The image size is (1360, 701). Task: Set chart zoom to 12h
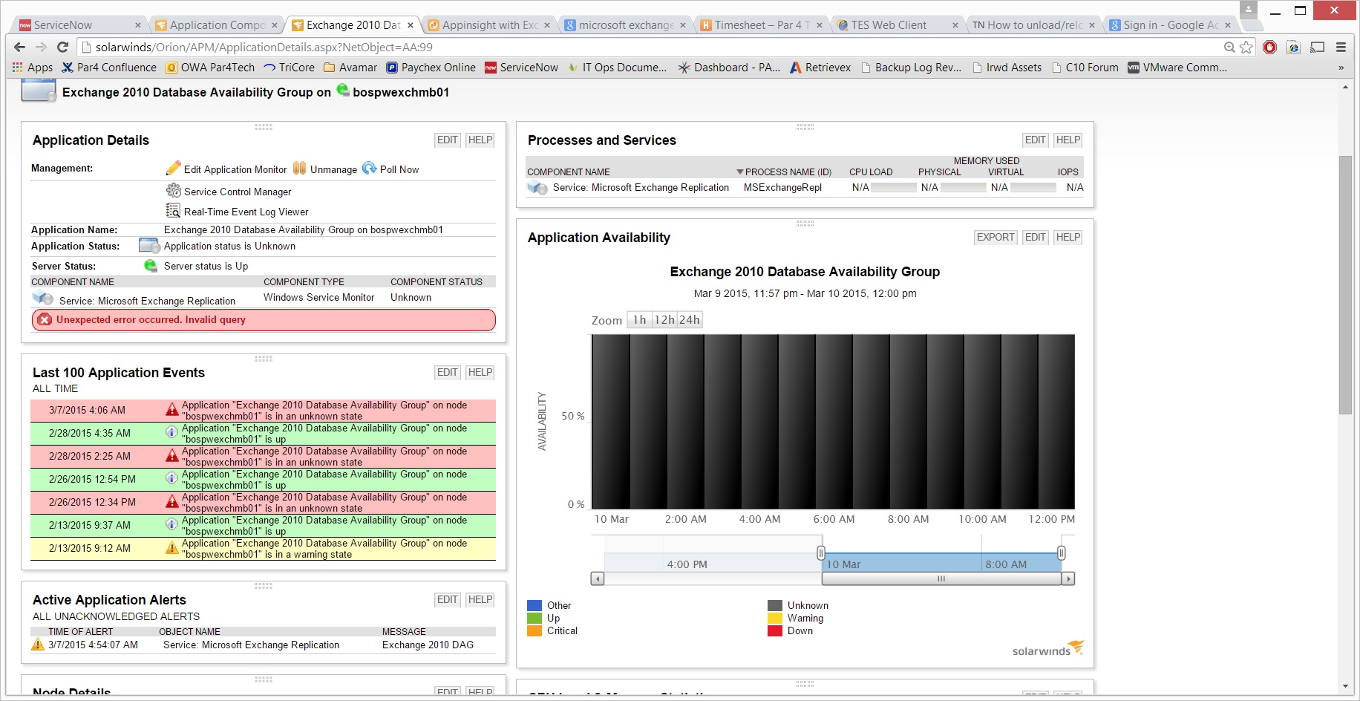(664, 320)
